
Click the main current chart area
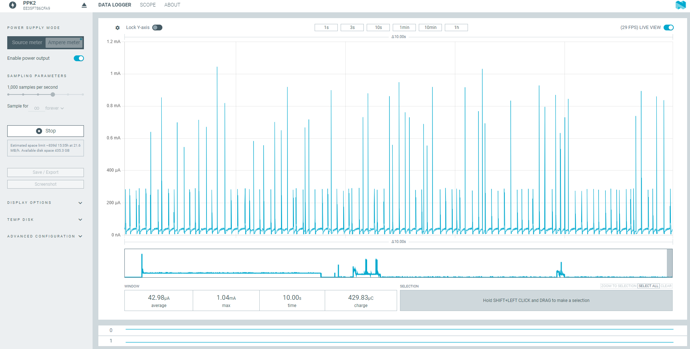click(x=399, y=138)
